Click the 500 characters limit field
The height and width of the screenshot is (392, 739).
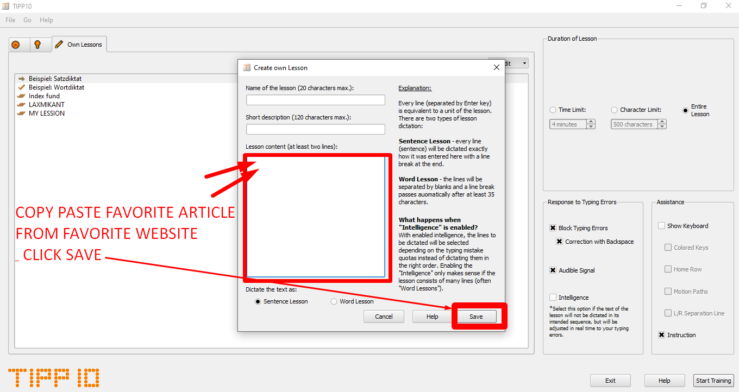634,124
